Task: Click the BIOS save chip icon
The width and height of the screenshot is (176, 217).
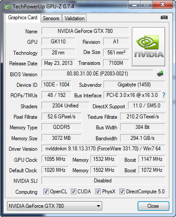Action: 160,74
